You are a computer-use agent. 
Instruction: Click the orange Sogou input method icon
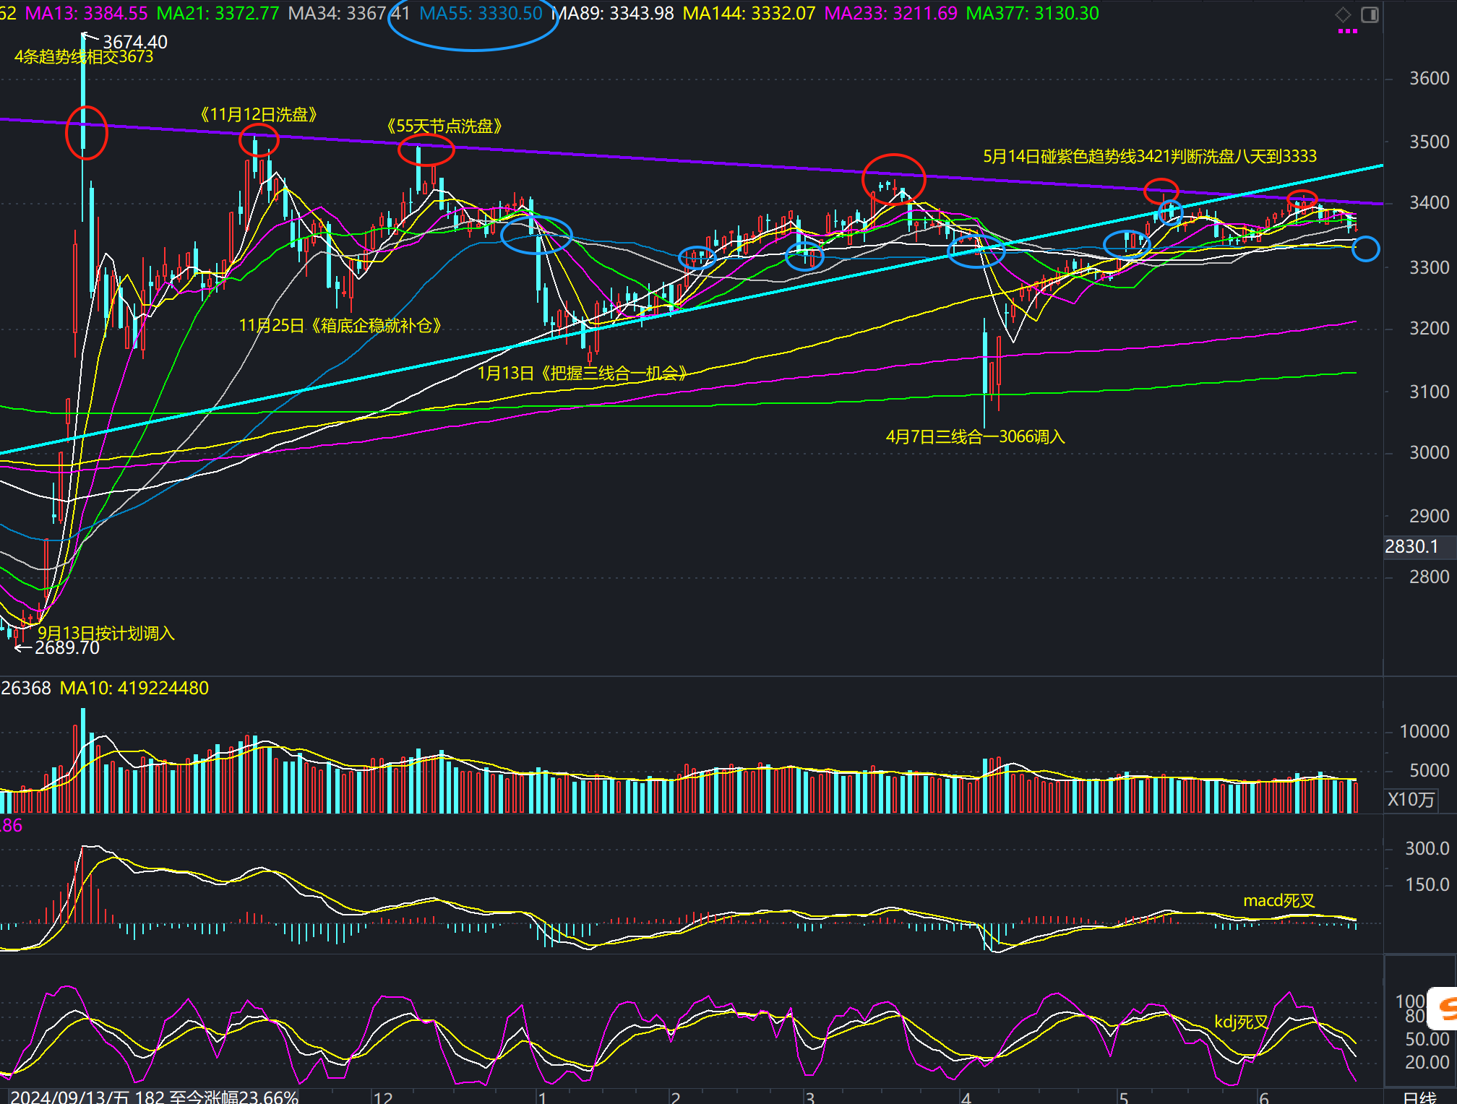click(1444, 1007)
